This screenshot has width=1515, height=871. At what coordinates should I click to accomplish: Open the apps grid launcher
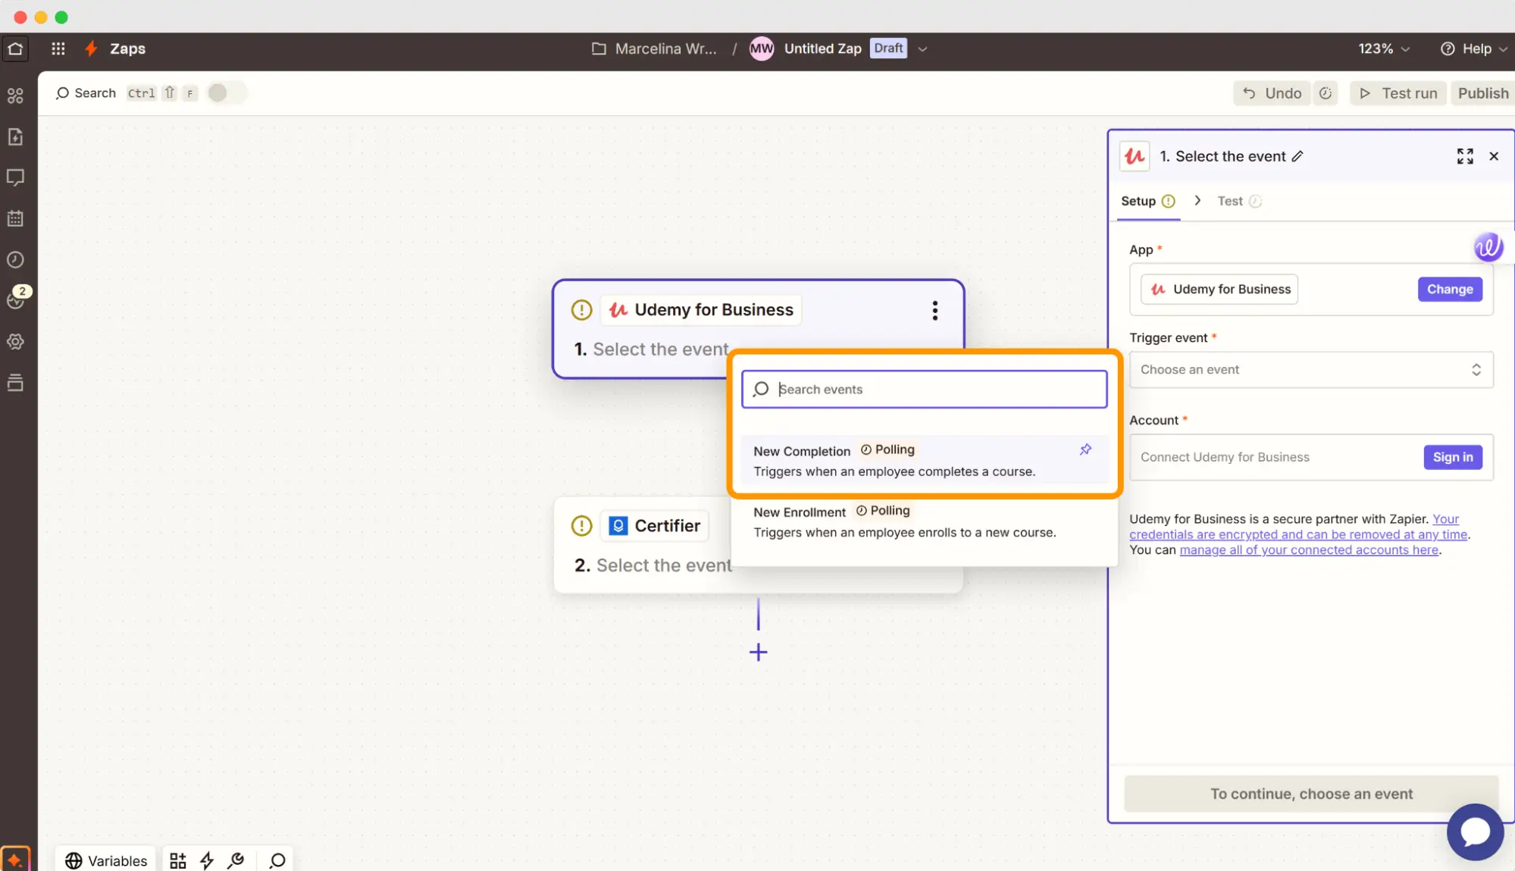[58, 49]
